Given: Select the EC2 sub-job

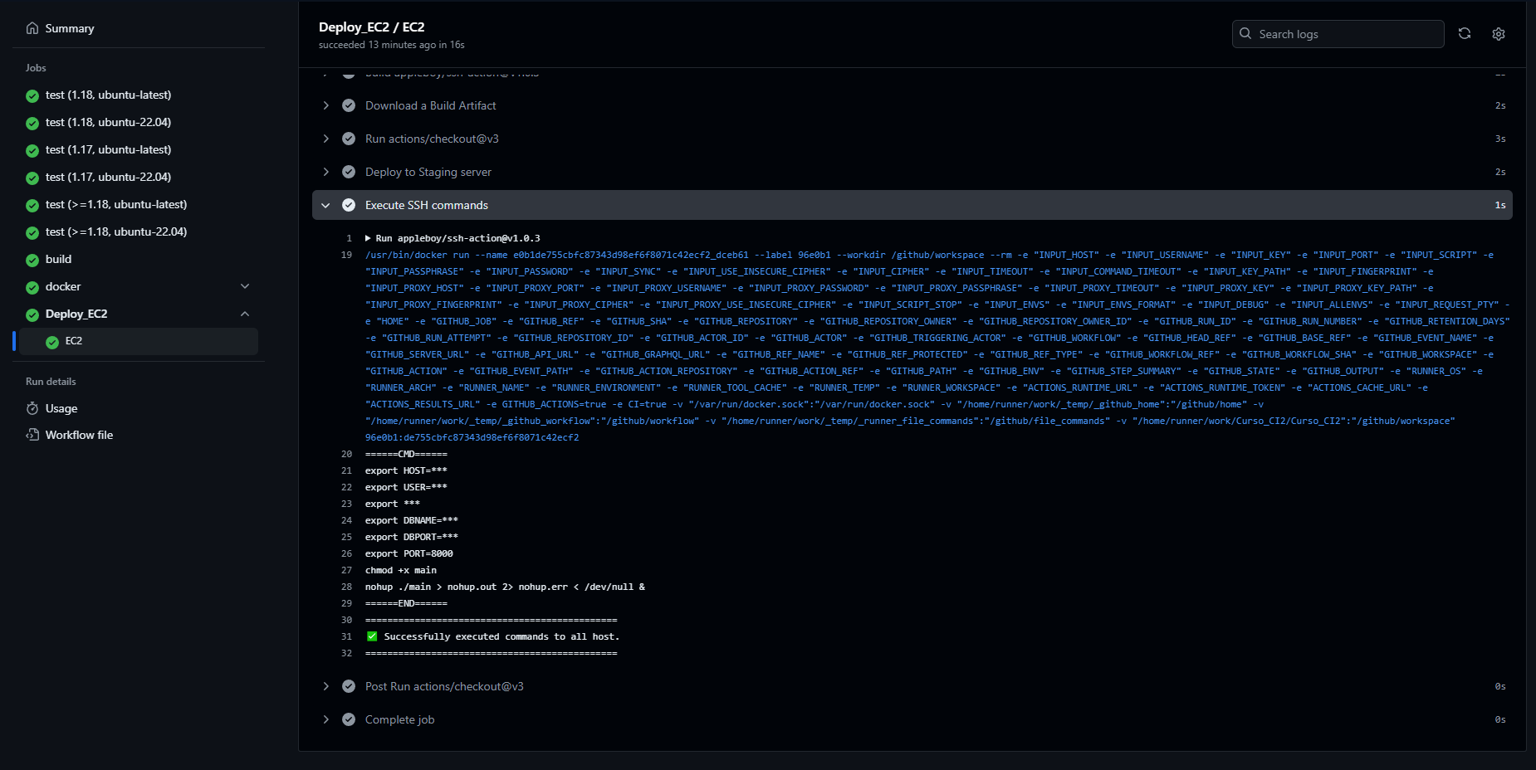Looking at the screenshot, I should pos(139,341).
